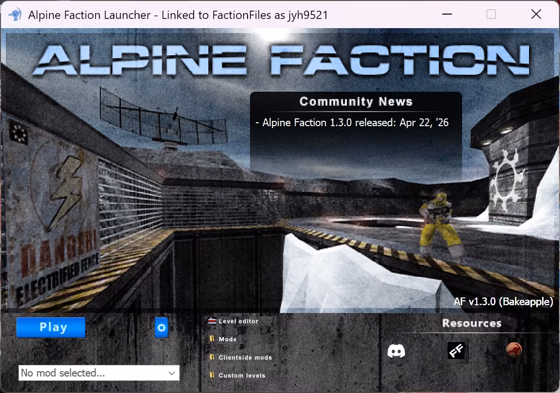Click the folder icon beside Mods
The height and width of the screenshot is (393, 560).
tap(212, 339)
